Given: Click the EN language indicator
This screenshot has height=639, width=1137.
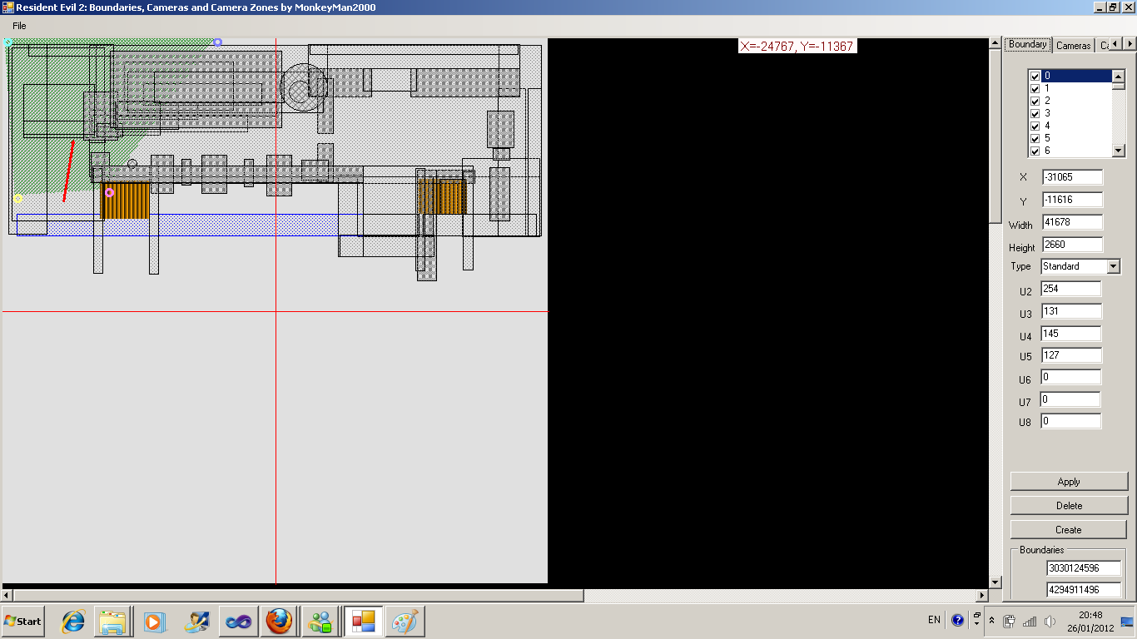Looking at the screenshot, I should pos(934,620).
